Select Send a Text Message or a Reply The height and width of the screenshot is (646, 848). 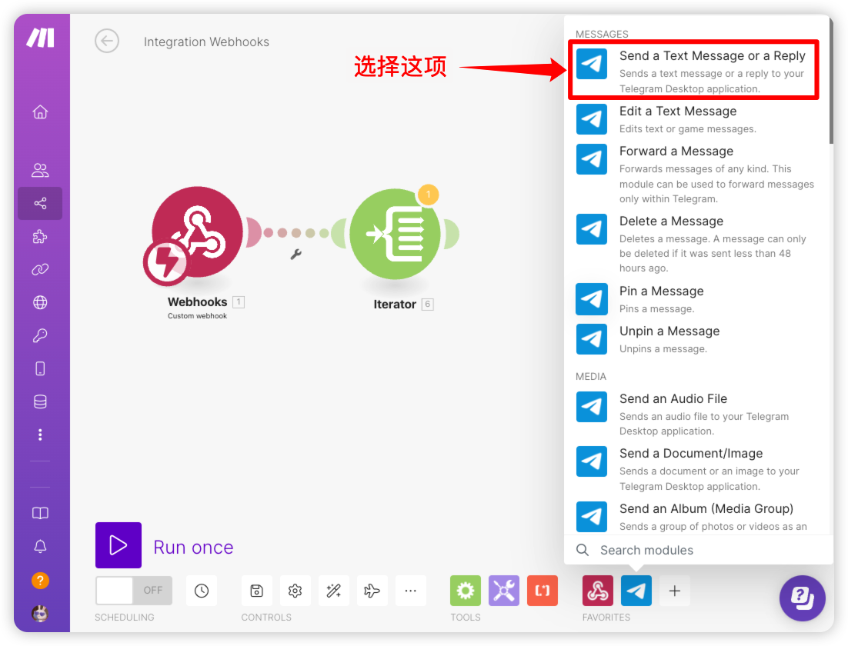(x=694, y=71)
